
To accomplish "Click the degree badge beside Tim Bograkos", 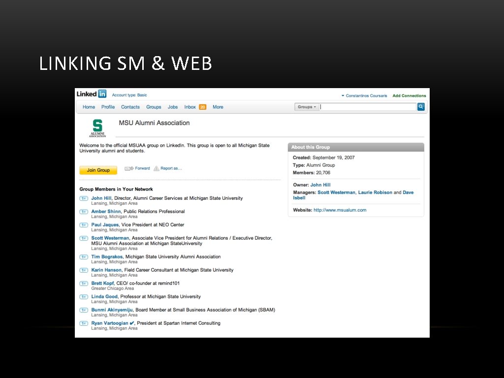I will click(84, 257).
